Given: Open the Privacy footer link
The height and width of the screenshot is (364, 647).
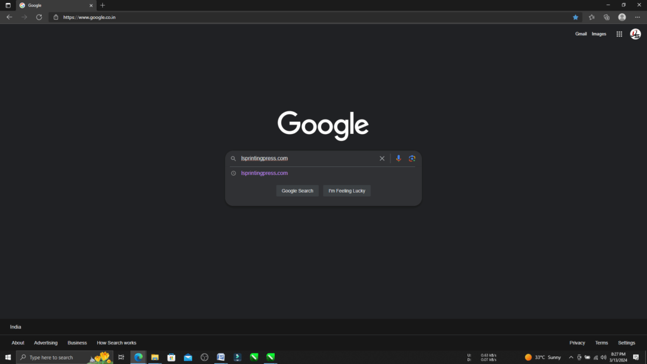Looking at the screenshot, I should [x=577, y=343].
